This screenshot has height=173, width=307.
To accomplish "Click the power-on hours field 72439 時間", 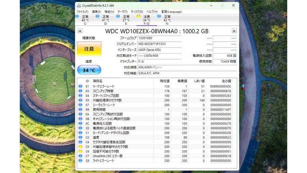I will 225,61.
